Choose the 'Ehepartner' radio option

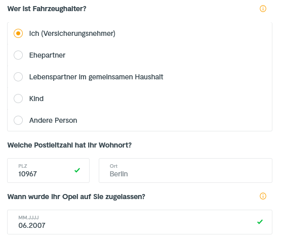[18, 55]
